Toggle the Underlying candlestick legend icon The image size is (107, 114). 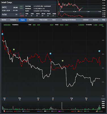(x=4, y=111)
